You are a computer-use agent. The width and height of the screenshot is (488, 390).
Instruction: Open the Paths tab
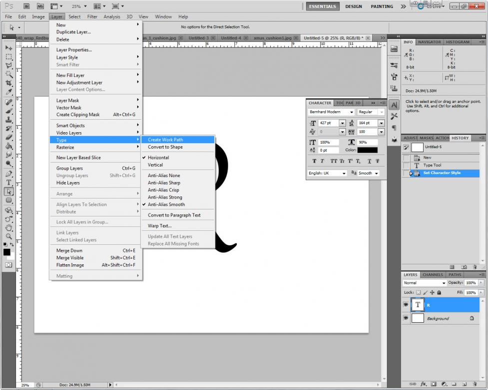(x=455, y=275)
